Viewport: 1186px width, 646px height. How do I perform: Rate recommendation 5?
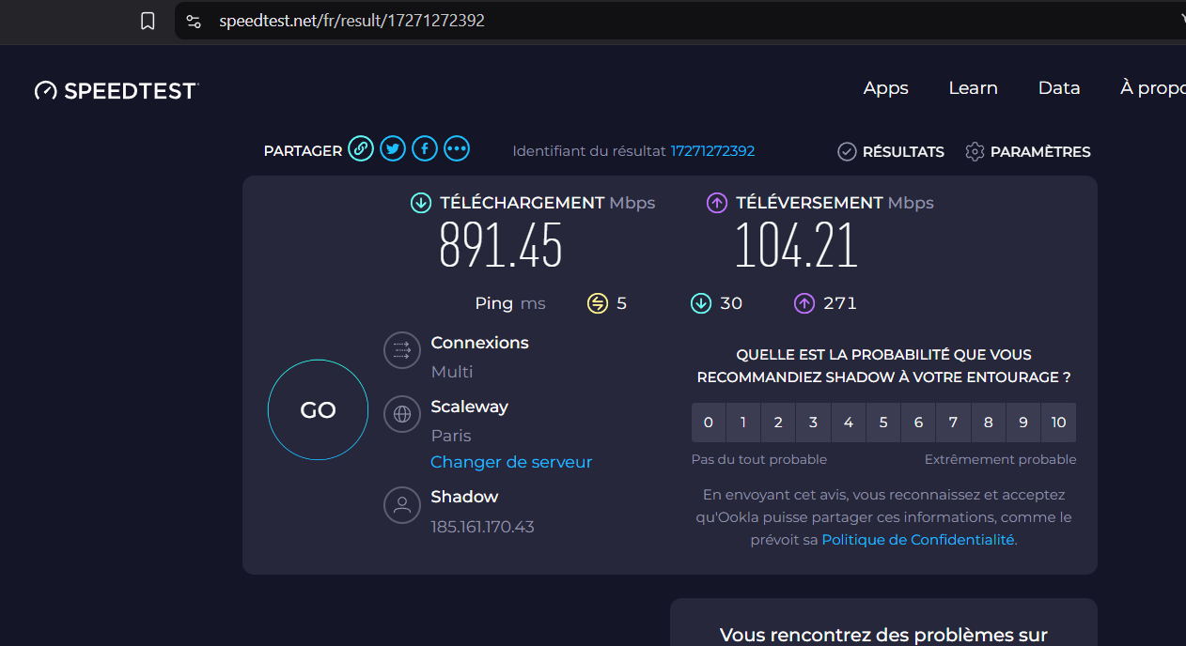pyautogui.click(x=883, y=423)
